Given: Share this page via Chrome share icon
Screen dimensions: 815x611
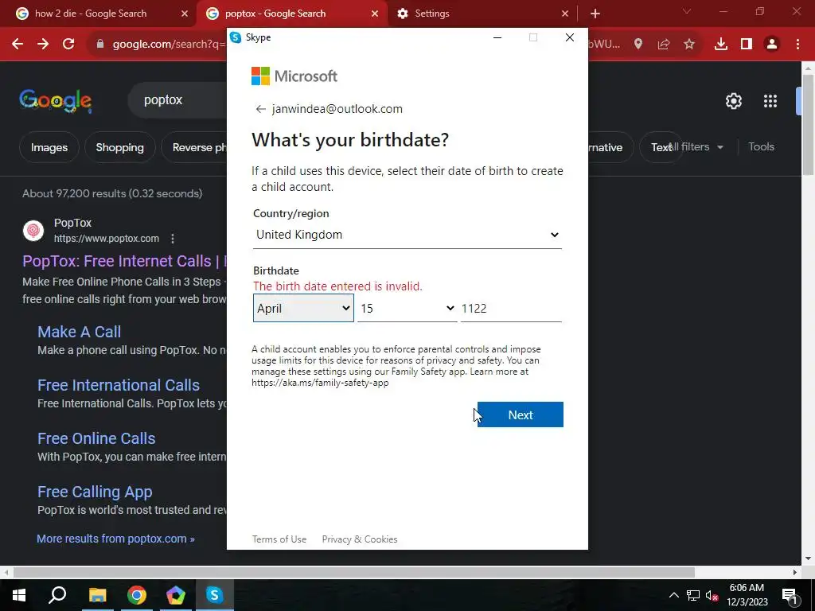Looking at the screenshot, I should click(664, 45).
